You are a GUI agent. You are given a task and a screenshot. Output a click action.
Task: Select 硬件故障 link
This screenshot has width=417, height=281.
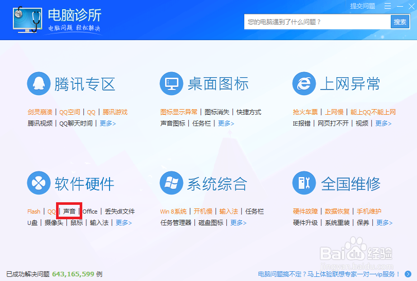tap(305, 212)
